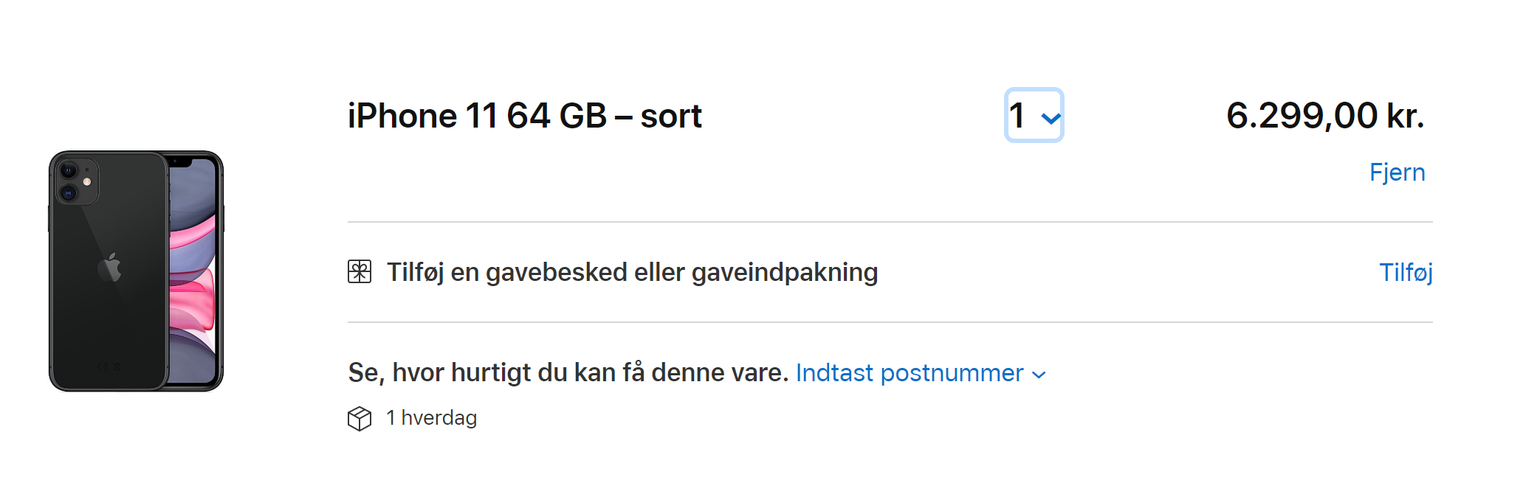Open the quantity dropdown showing 1
Image resolution: width=1540 pixels, height=497 pixels.
[1032, 116]
